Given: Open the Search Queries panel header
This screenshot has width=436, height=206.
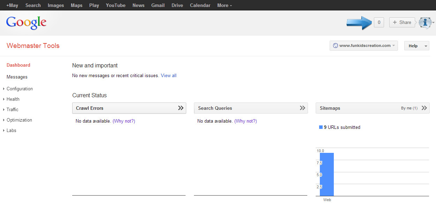Looking at the screenshot, I should click(251, 108).
